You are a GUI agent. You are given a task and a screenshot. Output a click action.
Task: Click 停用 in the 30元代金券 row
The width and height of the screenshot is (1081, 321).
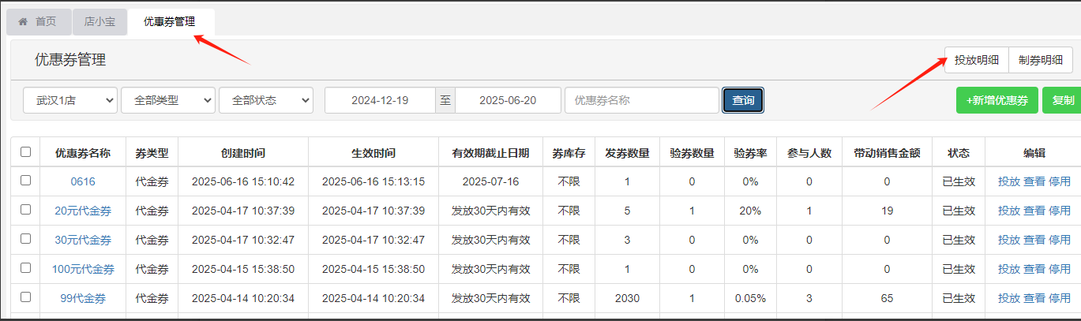[x=1060, y=240]
